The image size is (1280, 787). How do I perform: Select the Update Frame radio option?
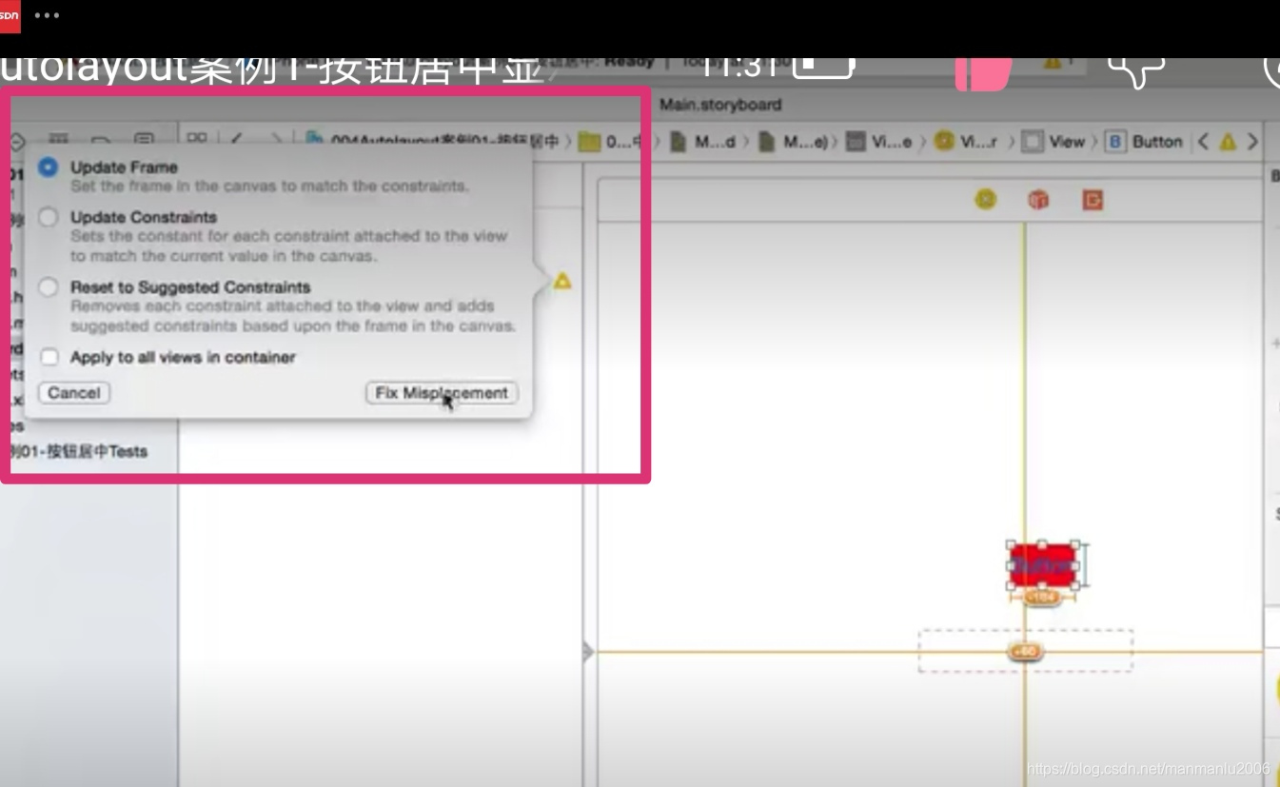tap(49, 167)
